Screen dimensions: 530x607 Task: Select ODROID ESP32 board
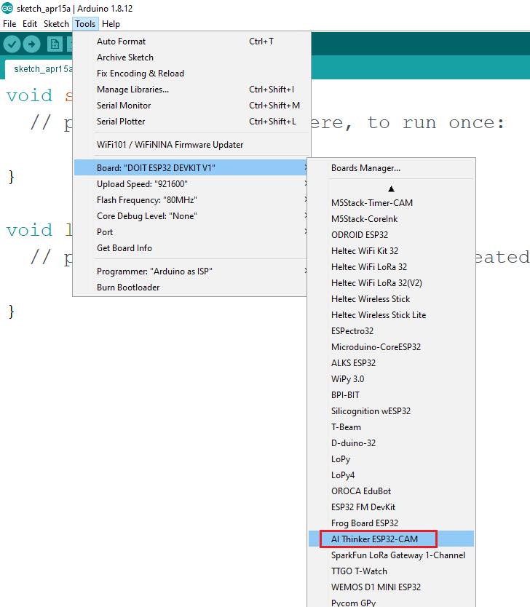tap(392, 235)
